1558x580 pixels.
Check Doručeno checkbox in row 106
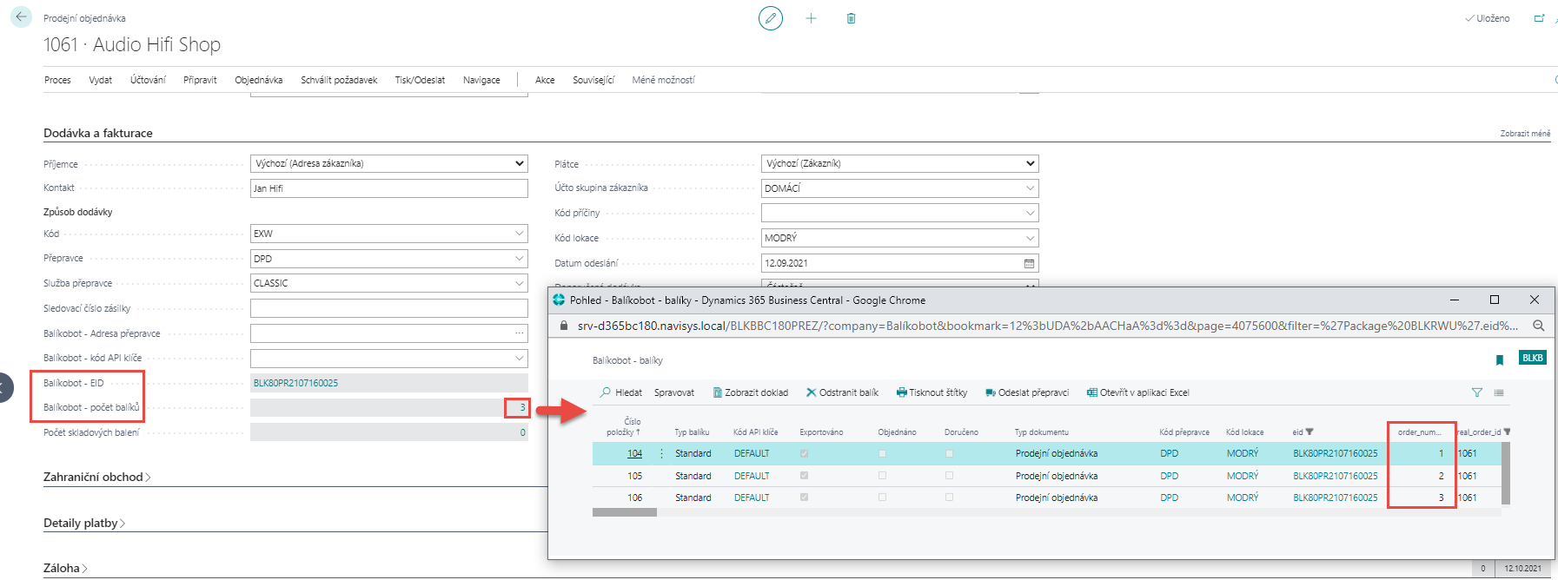(949, 498)
